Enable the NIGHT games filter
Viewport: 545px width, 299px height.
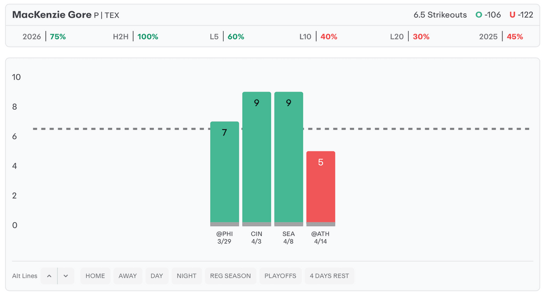point(187,276)
